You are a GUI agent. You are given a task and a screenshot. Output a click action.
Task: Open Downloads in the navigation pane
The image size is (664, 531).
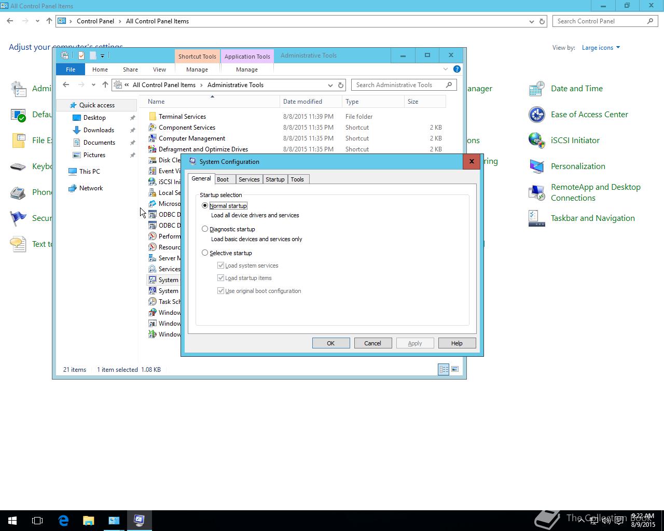pos(99,130)
